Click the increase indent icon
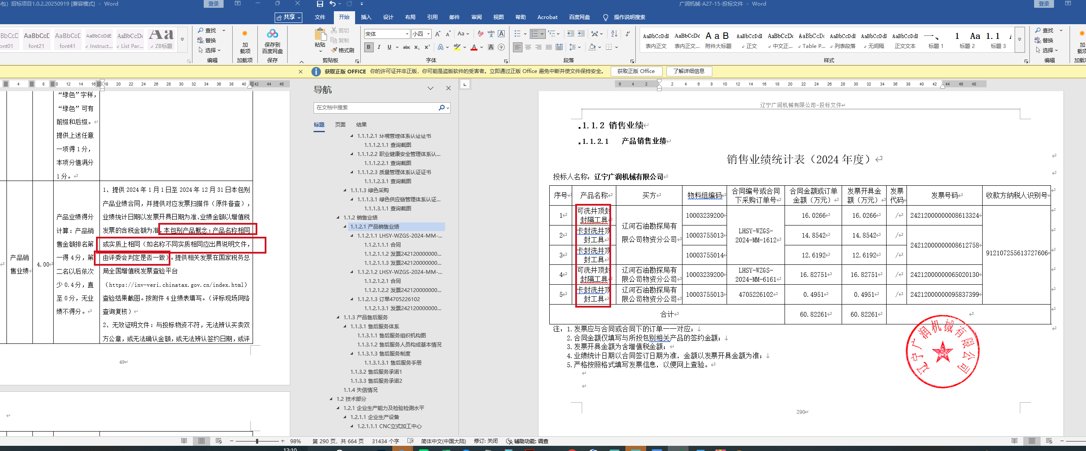The height and width of the screenshot is (451, 1086). coord(581,34)
